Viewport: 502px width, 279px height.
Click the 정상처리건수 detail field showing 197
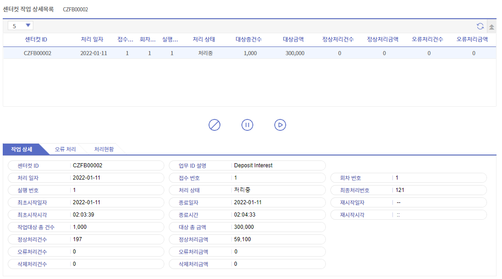point(86,240)
